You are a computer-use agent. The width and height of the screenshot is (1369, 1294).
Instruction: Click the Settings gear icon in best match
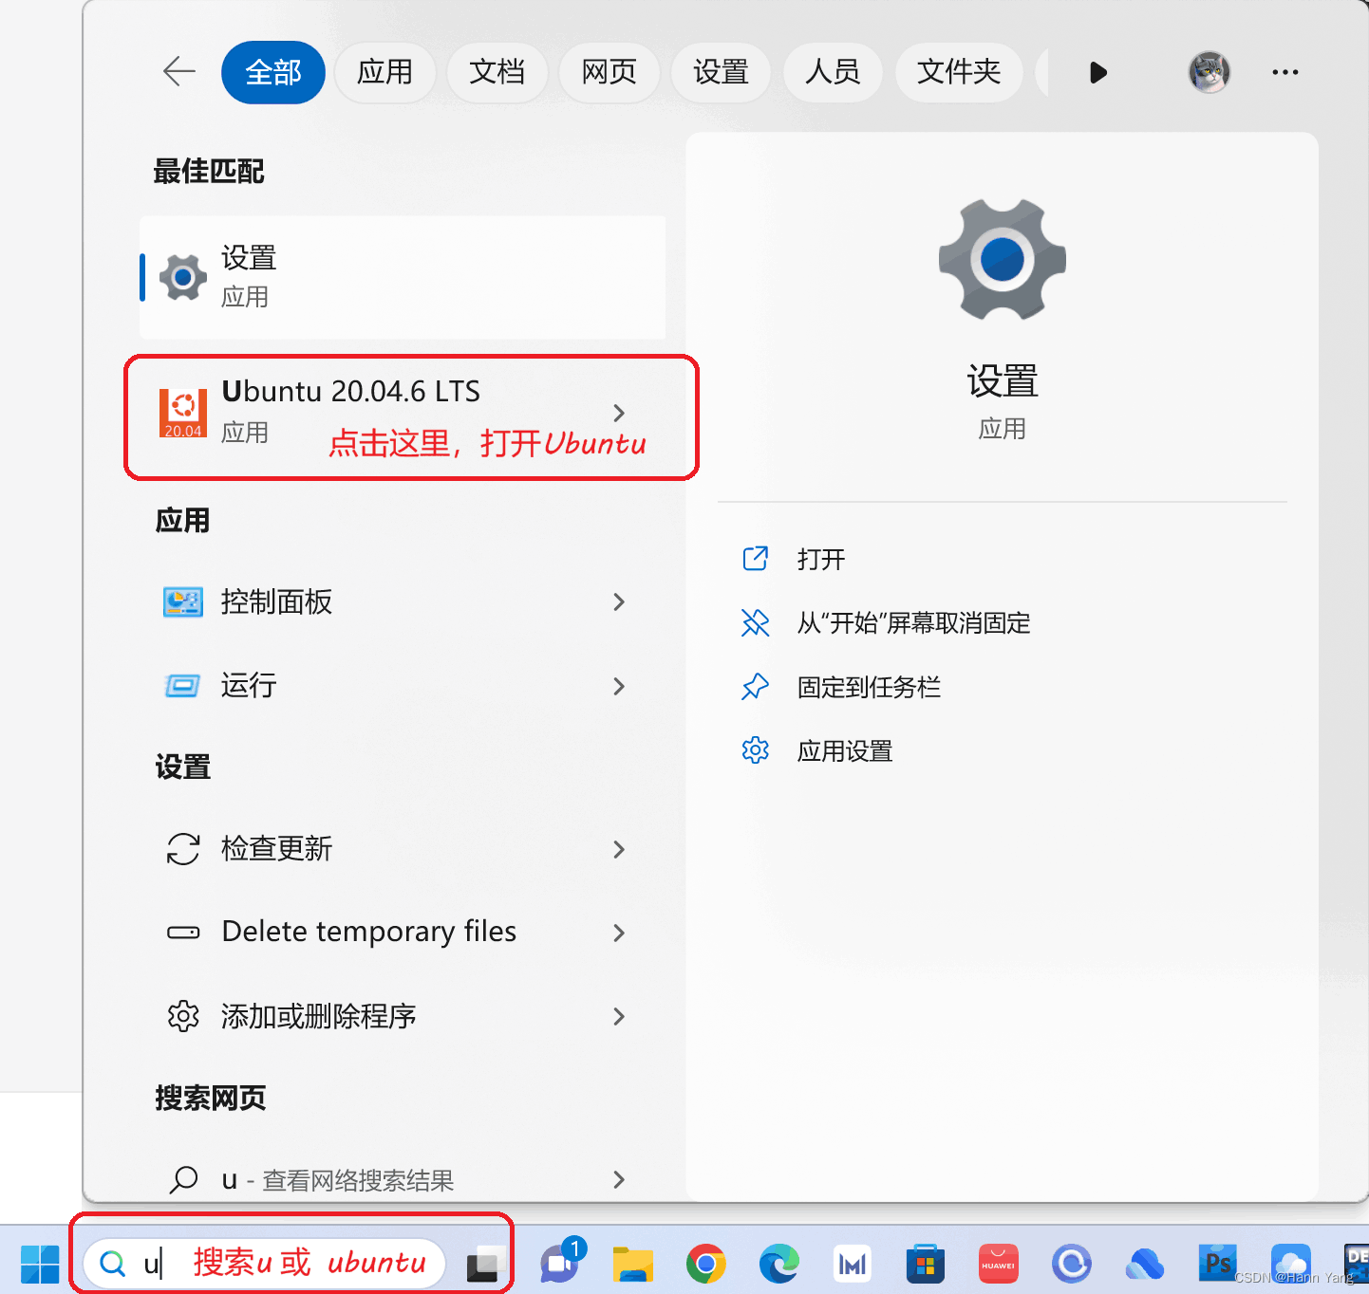(x=183, y=277)
